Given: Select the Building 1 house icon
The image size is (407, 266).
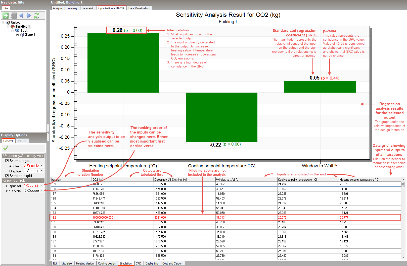Looking at the screenshot, I should (13, 27).
